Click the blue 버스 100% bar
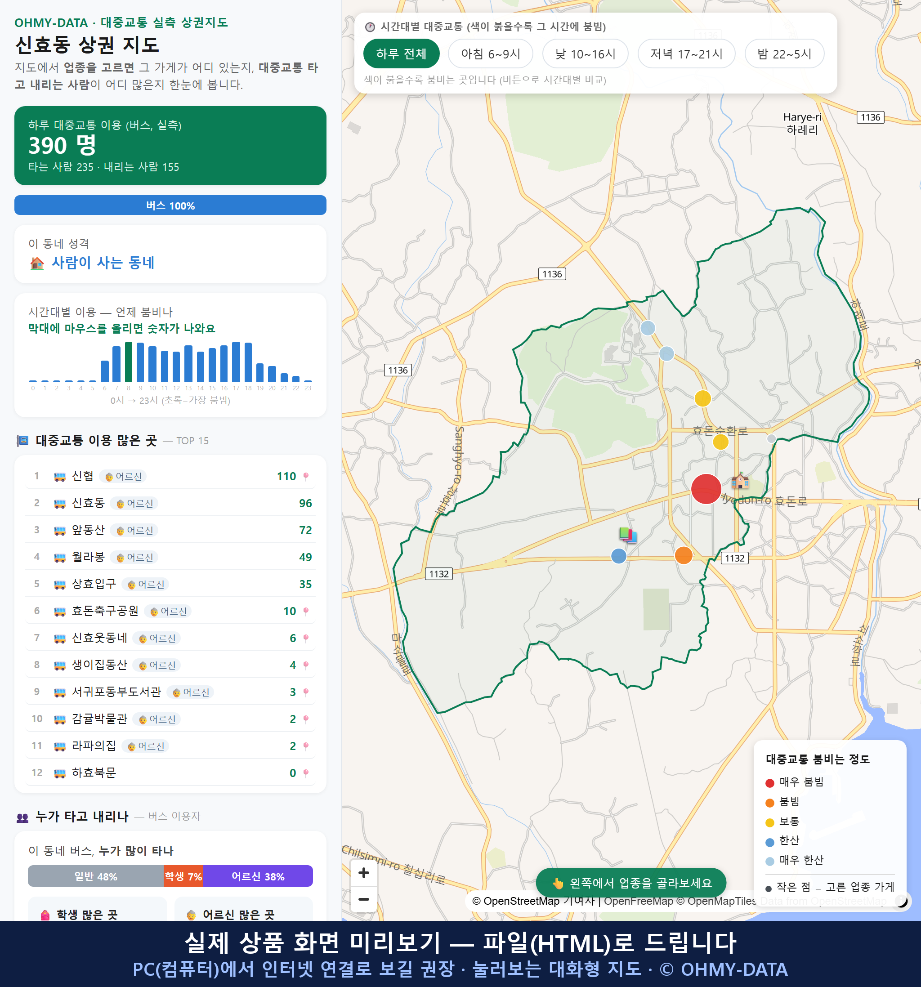The height and width of the screenshot is (987, 921). coord(170,205)
